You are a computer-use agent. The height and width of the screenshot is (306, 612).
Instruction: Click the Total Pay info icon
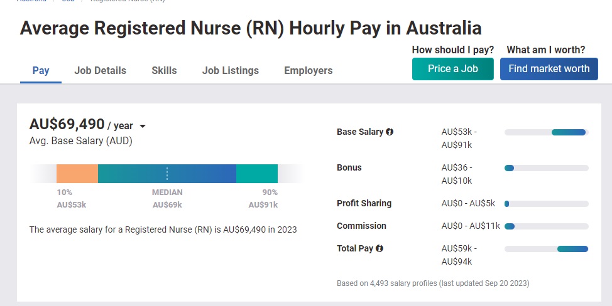pyautogui.click(x=380, y=248)
